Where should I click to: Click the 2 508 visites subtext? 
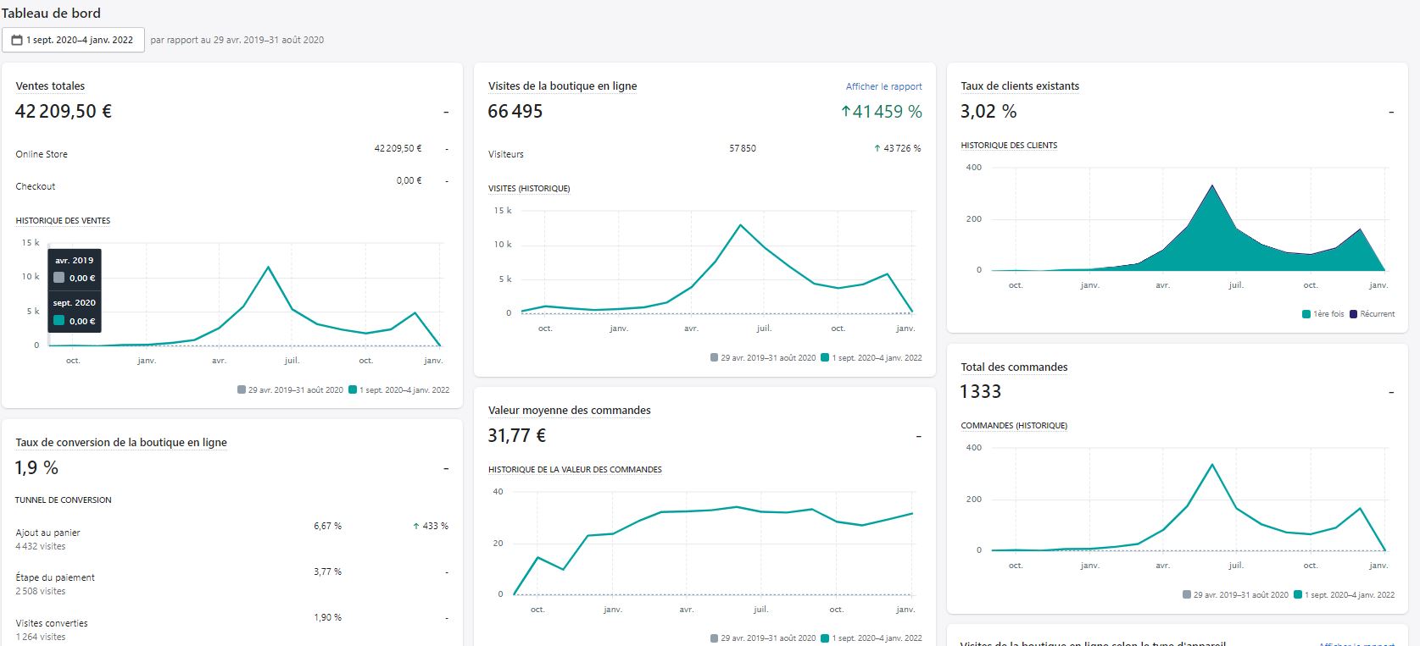coord(41,591)
